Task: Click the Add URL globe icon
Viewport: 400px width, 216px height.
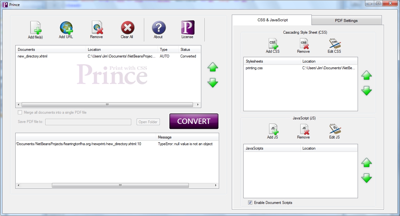Action: [66, 28]
